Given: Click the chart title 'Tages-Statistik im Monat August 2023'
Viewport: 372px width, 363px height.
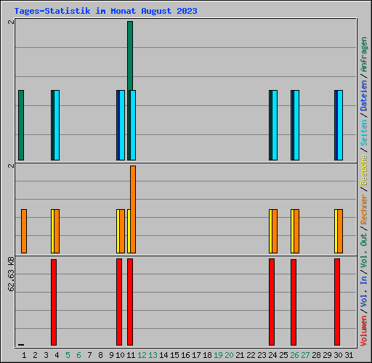Looking at the screenshot, I should 105,11.
